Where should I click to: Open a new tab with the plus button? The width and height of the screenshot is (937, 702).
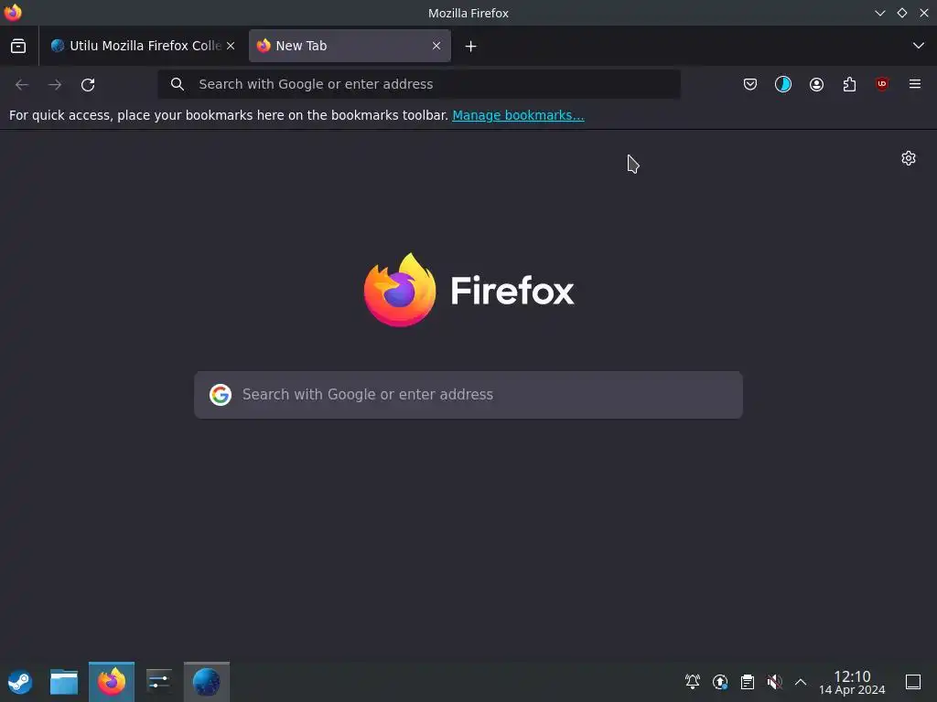tap(471, 46)
